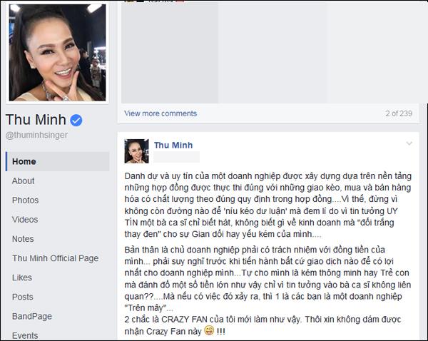The height and width of the screenshot is (341, 428).
Task: Click View more comments link
Action: pos(160,113)
